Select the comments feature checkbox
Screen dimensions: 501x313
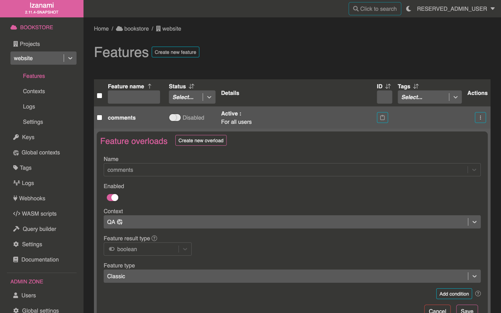click(x=100, y=118)
